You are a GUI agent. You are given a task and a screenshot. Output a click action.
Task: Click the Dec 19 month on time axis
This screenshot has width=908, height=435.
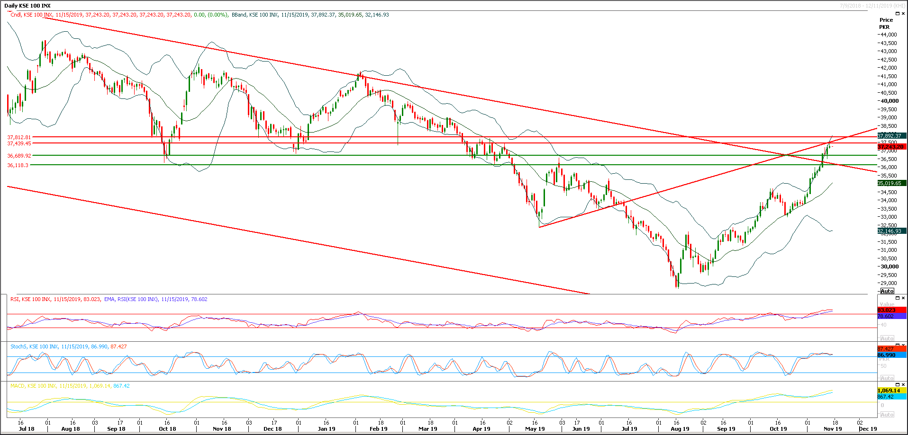[868, 429]
